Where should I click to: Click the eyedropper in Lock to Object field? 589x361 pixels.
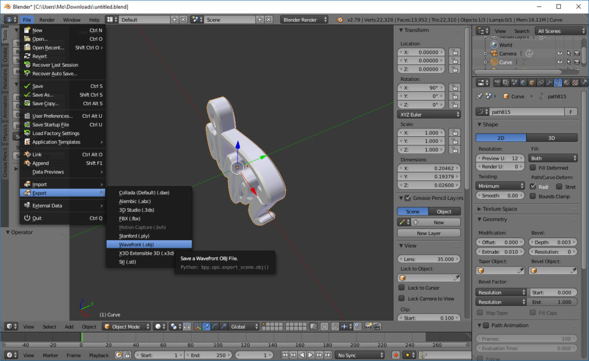pos(456,278)
